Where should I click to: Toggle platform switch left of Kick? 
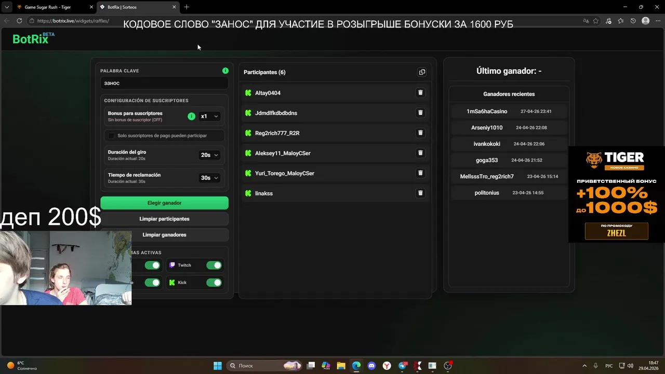click(x=152, y=283)
